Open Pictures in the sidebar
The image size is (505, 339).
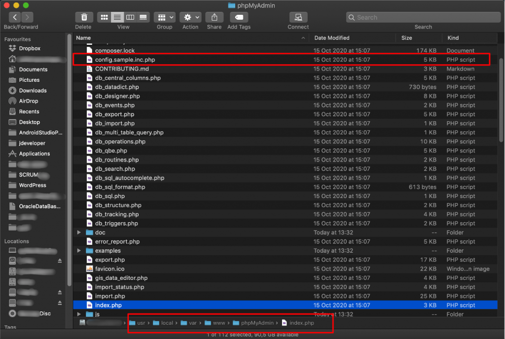(x=29, y=80)
